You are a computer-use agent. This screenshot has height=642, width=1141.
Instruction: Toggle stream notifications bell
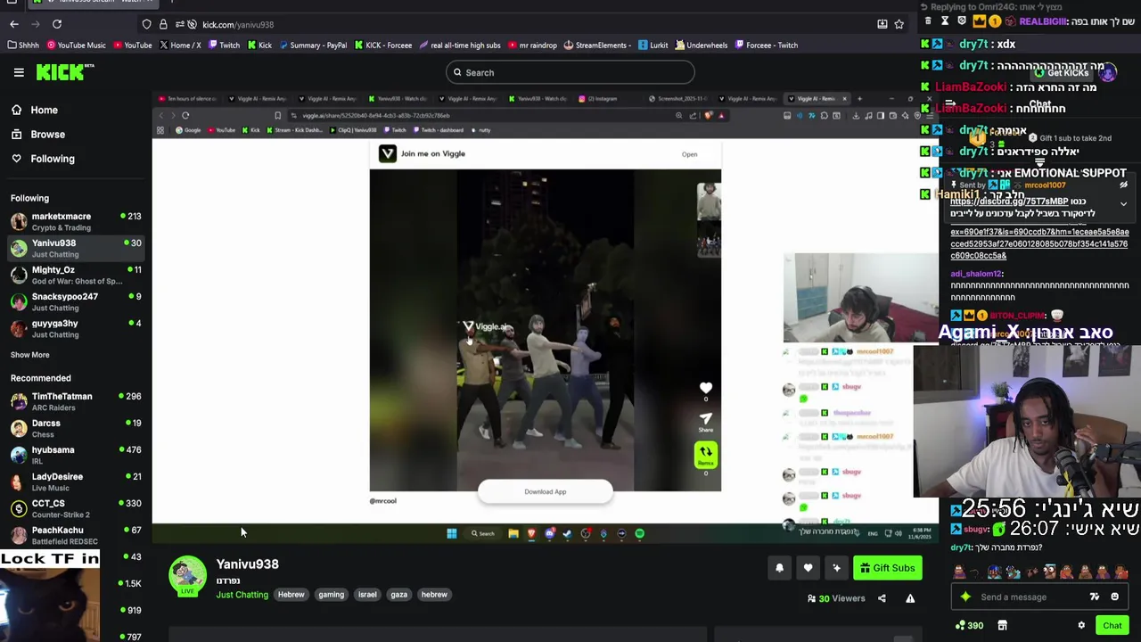click(779, 568)
